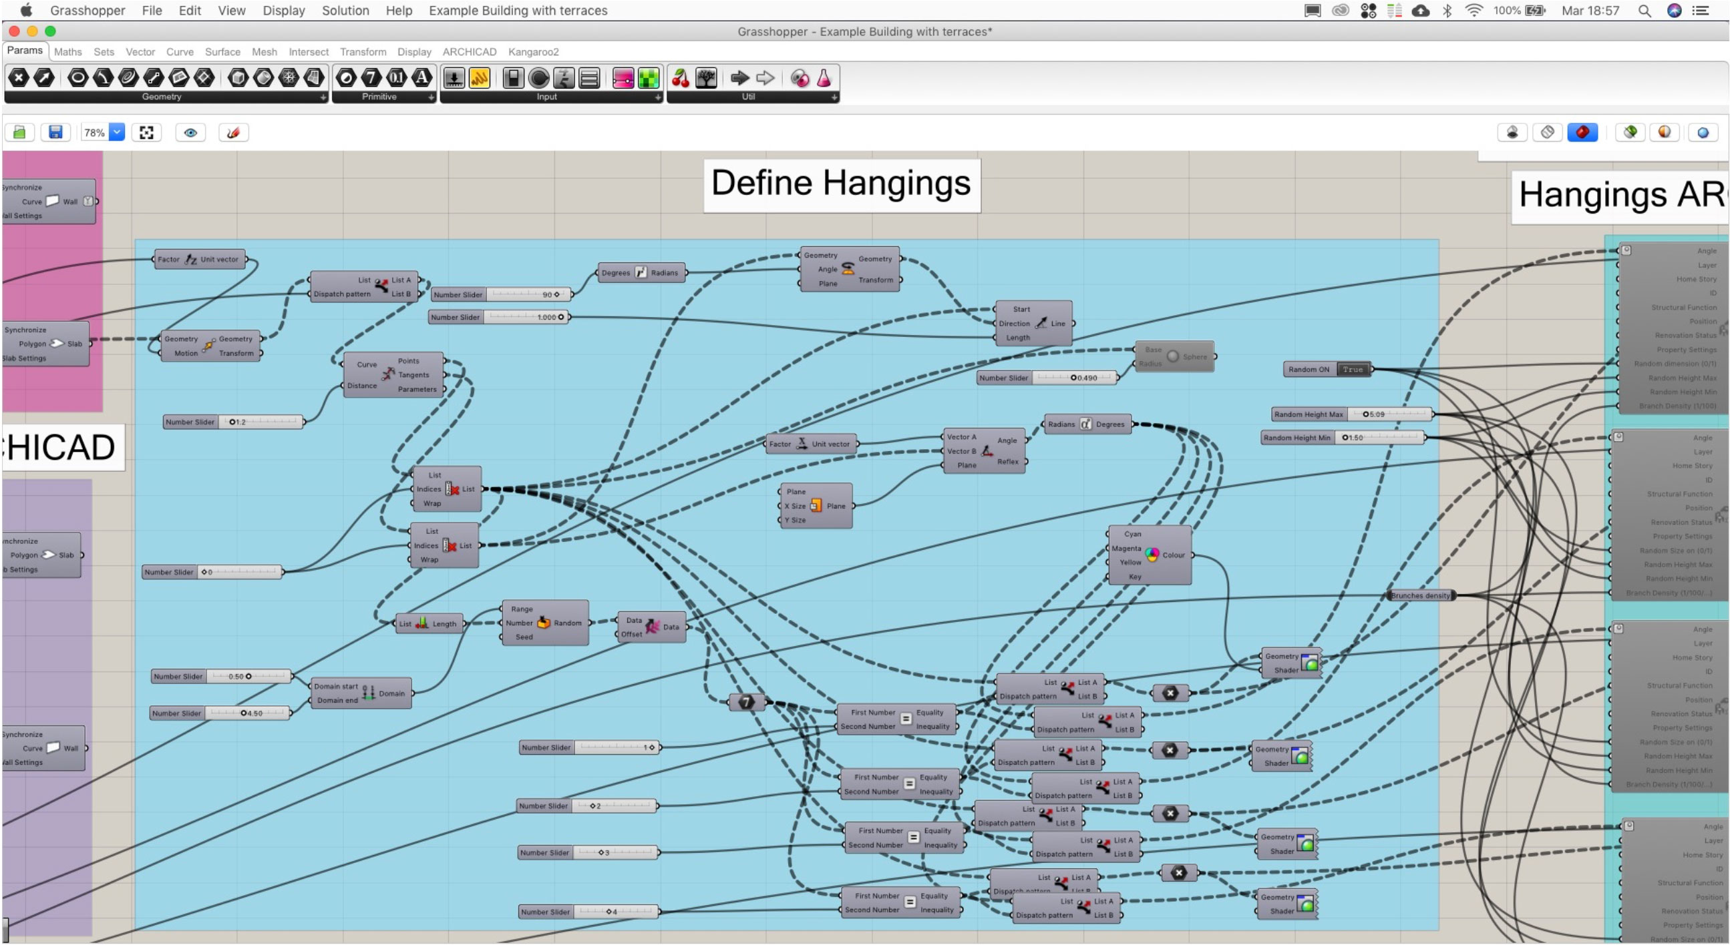This screenshot has height=945, width=1730.
Task: Click the preview toggle eye button
Action: (x=191, y=131)
